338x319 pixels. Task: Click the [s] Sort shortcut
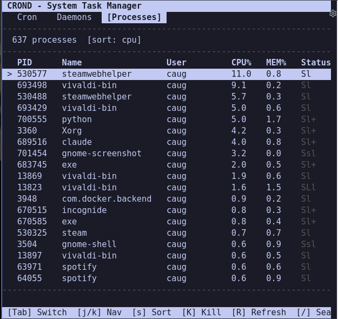tap(151, 313)
